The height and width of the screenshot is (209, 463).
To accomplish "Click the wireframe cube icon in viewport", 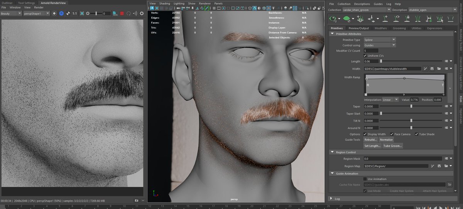I will tap(250, 8).
